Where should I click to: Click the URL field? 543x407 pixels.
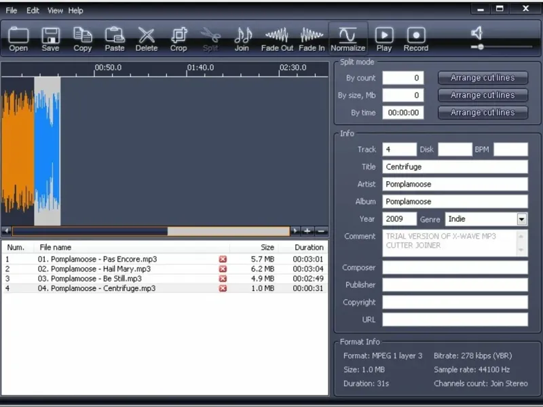pyautogui.click(x=455, y=319)
